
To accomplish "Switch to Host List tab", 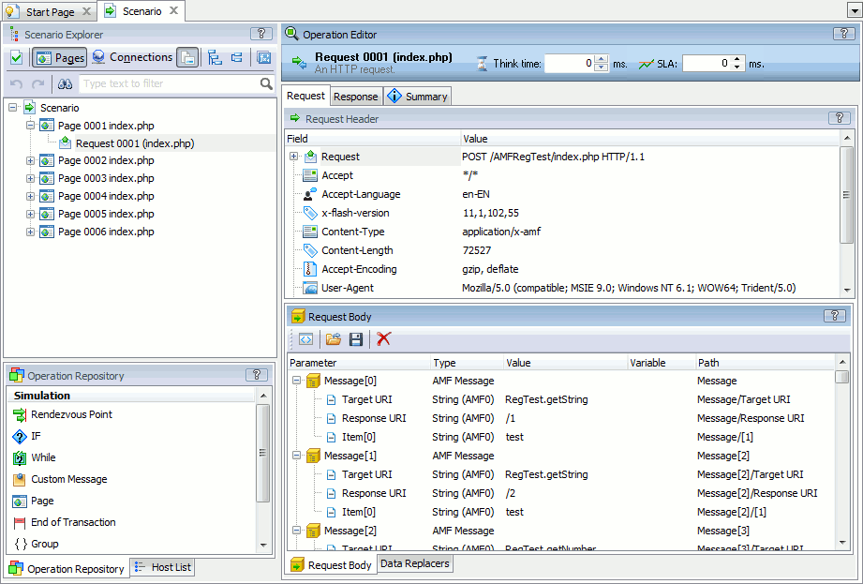I will click(x=163, y=567).
